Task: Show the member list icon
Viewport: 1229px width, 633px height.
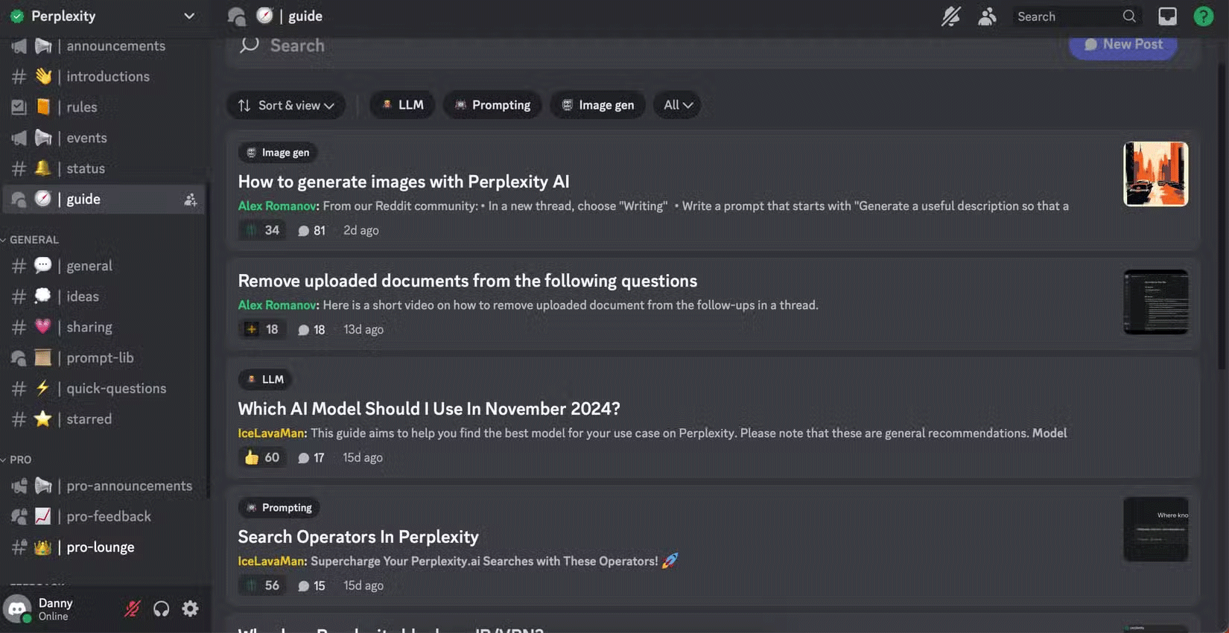Action: 987,16
